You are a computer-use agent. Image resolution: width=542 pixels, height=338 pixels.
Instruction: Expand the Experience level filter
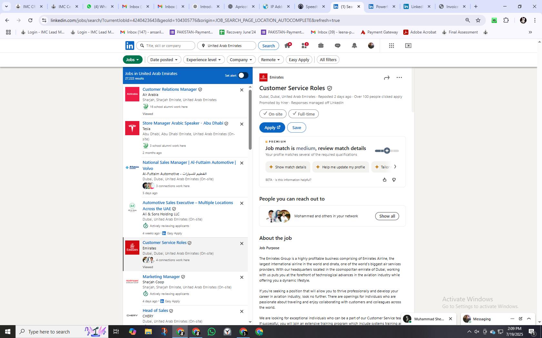(204, 60)
